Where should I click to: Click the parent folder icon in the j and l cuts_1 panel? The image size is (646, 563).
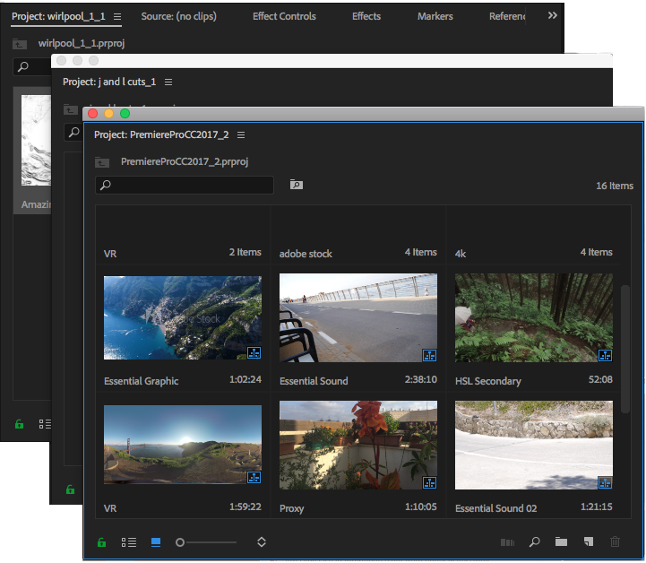click(71, 109)
